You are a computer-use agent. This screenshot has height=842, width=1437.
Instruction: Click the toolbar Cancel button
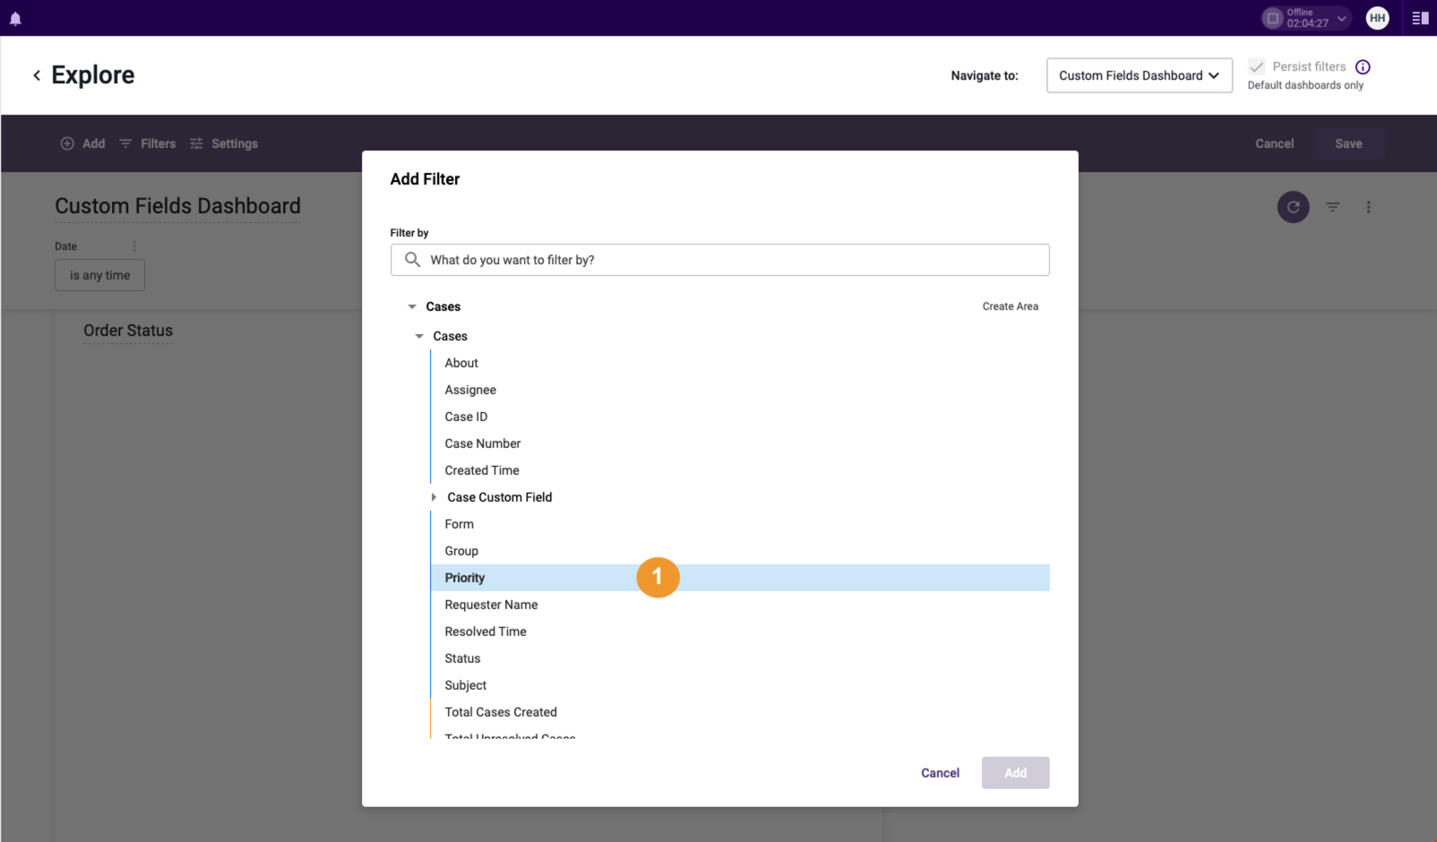(x=1274, y=143)
